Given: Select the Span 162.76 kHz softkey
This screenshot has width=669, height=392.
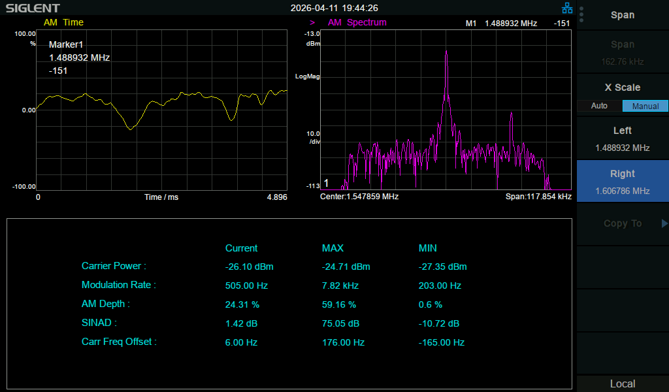Looking at the screenshot, I should [x=623, y=52].
